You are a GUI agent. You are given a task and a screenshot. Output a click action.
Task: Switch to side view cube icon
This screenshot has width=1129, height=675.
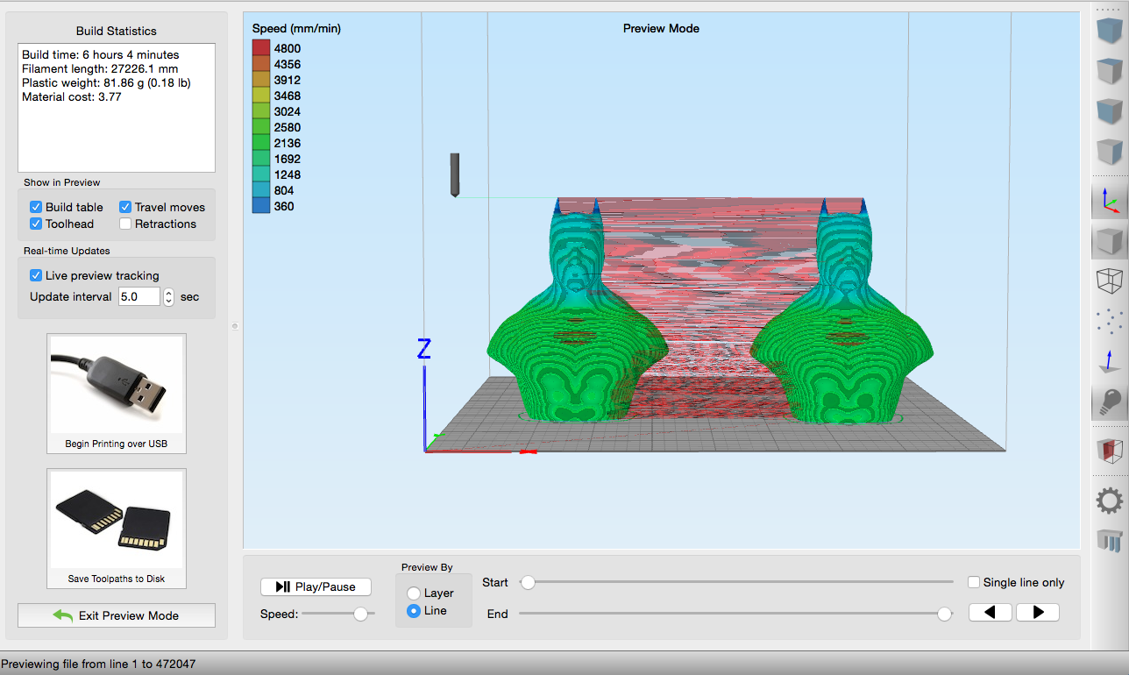pyautogui.click(x=1110, y=152)
